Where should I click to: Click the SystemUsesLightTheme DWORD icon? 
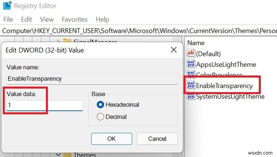(x=191, y=96)
